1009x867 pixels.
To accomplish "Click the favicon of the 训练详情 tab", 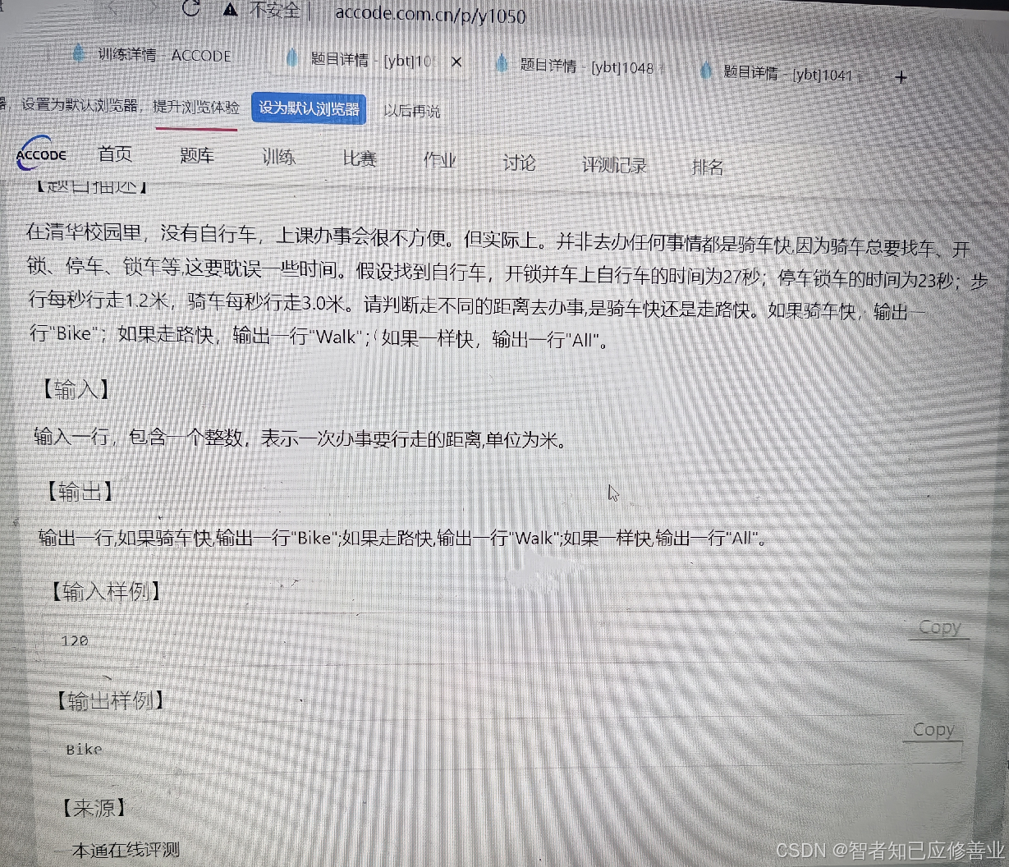I will coord(78,53).
